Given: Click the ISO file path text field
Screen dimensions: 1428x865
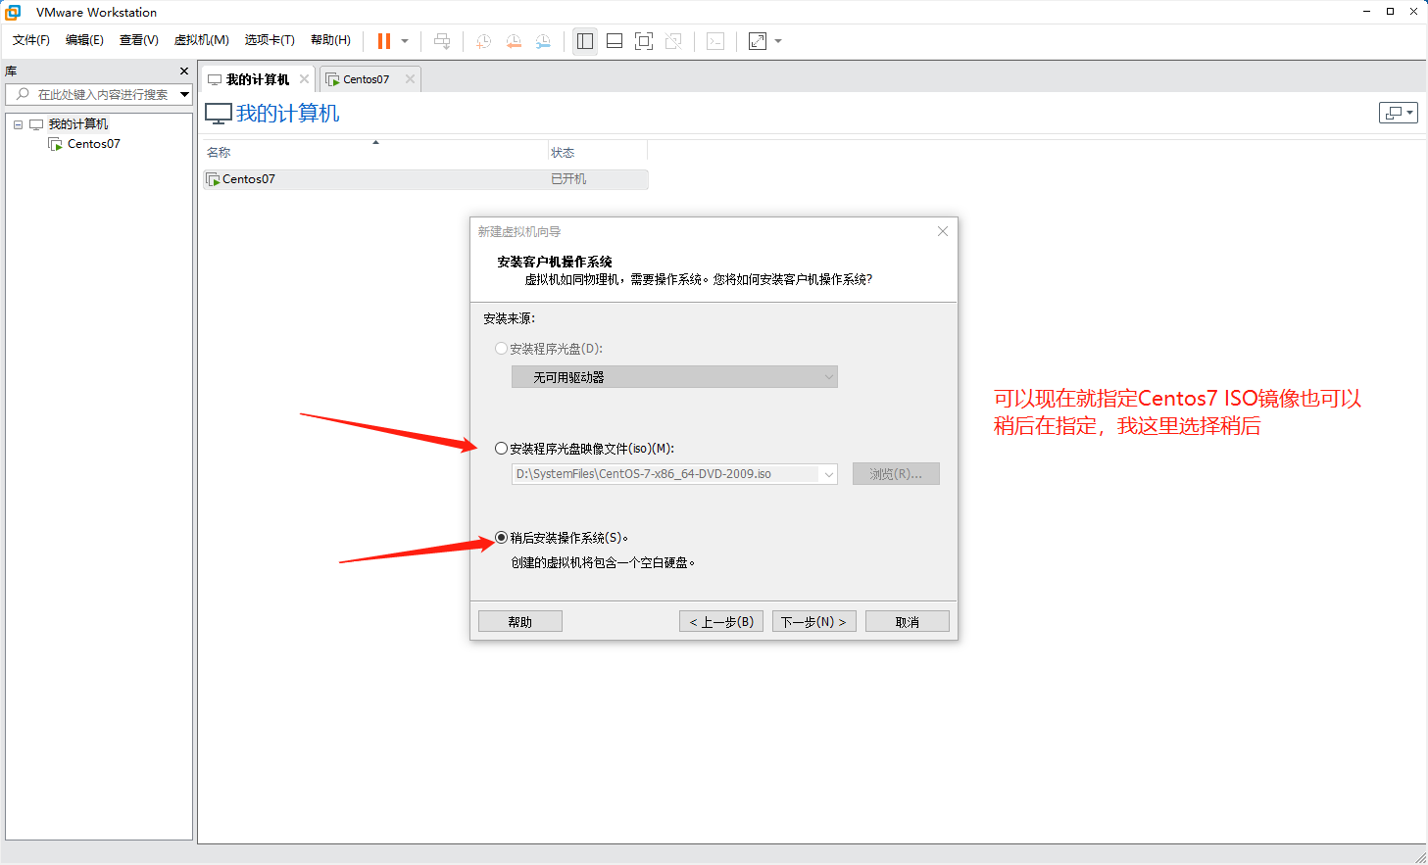Looking at the screenshot, I should click(x=666, y=474).
